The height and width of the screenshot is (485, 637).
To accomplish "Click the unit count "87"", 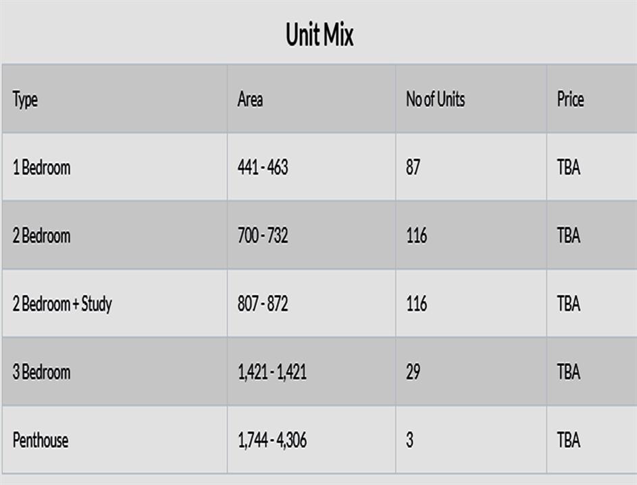I will [413, 167].
